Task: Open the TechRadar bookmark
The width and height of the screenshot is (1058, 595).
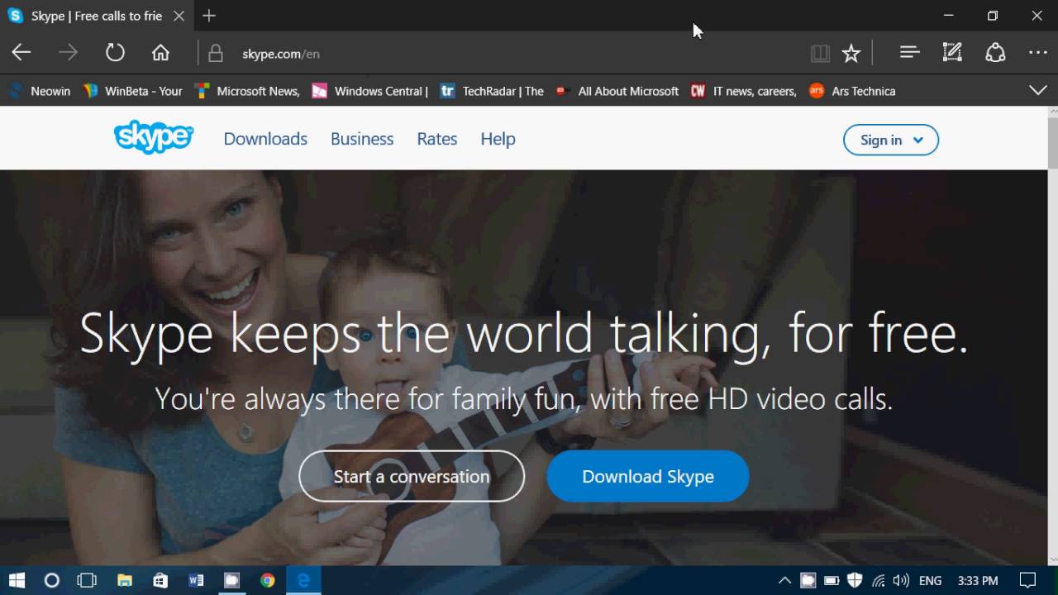Action: 492,91
